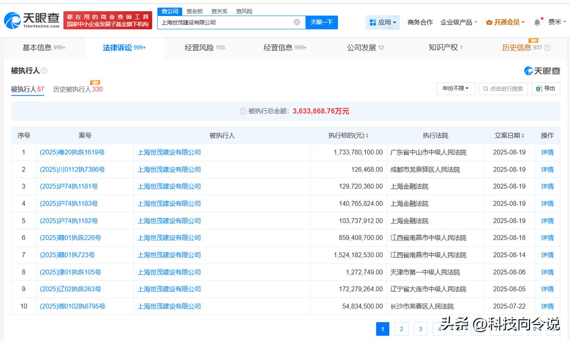The width and height of the screenshot is (570, 341).
Task: View 详情 for the 长沙市芙蓉区人民法院 row
Action: pyautogui.click(x=547, y=306)
